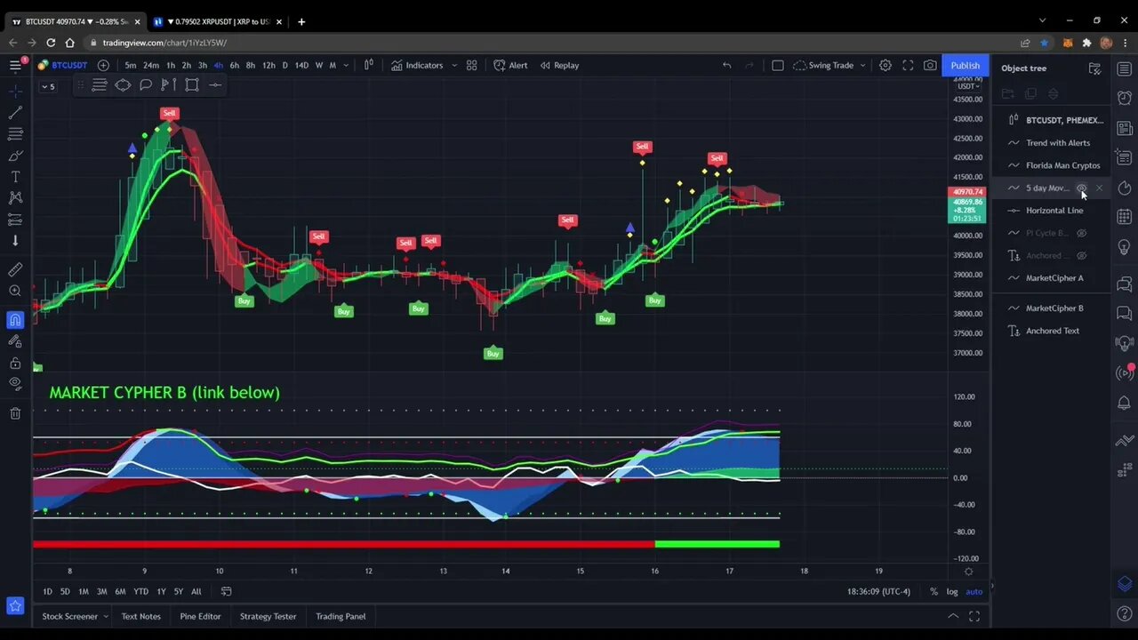This screenshot has height=640, width=1138.
Task: Take a chart snapshot with camera icon
Action: (930, 65)
